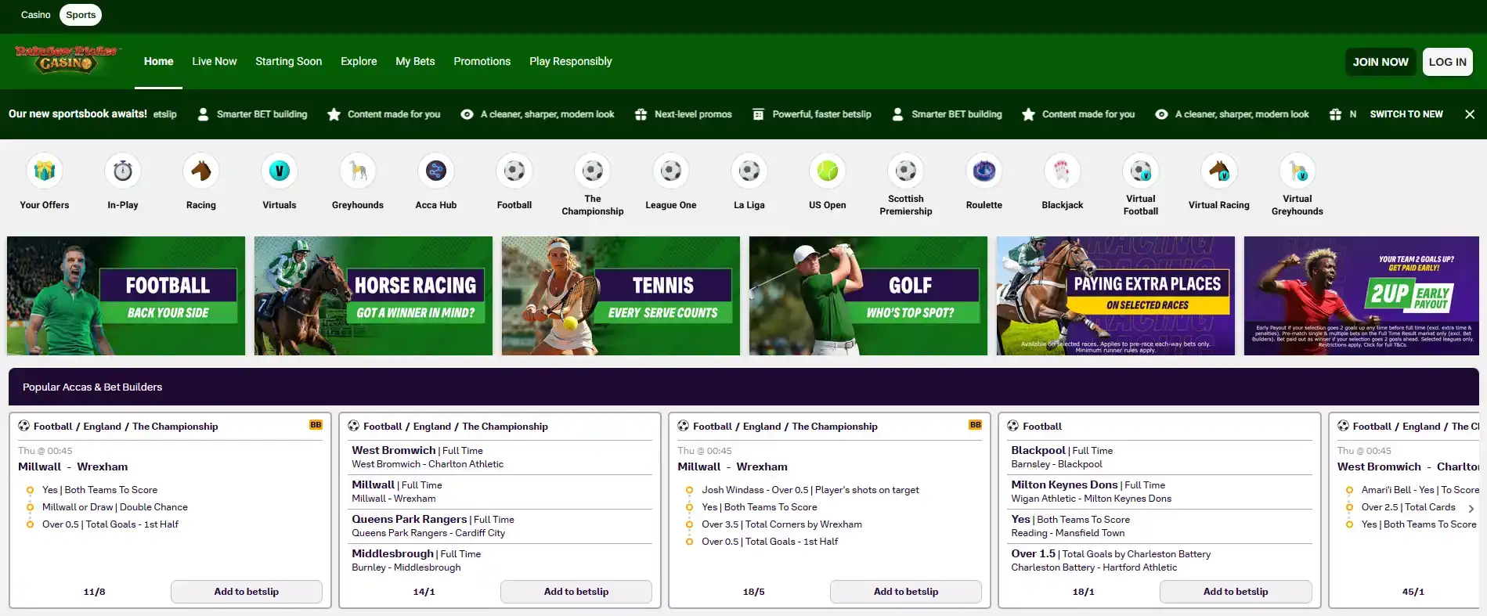Viewport: 1487px width, 616px height.
Task: Open Play Responsibly page
Action: (571, 61)
